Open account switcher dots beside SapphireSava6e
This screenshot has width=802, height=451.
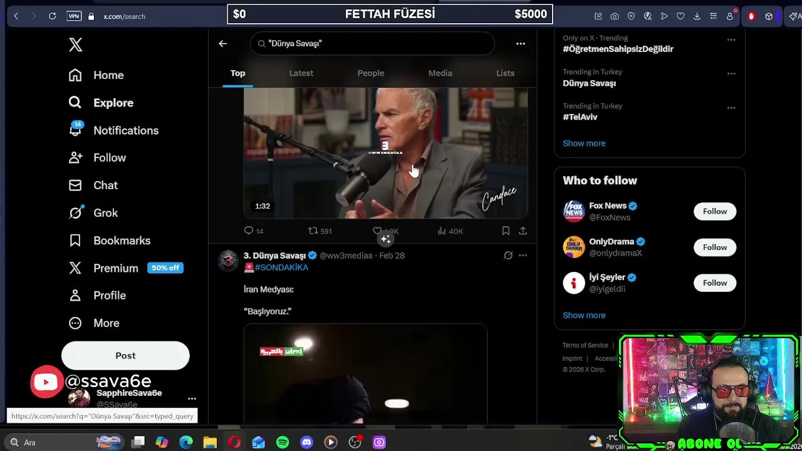pyautogui.click(x=192, y=398)
